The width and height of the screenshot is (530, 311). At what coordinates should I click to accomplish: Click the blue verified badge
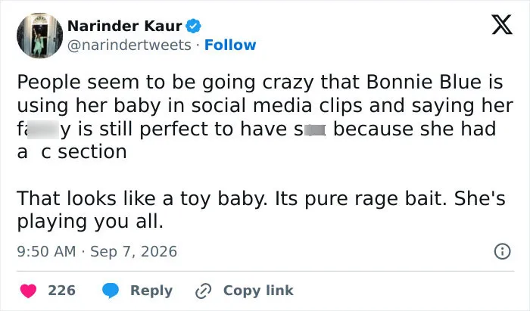pyautogui.click(x=194, y=26)
